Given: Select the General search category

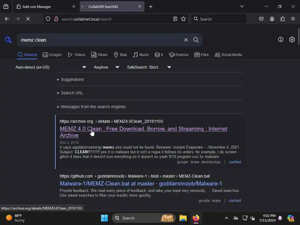Looking at the screenshot, I should (x=27, y=55).
